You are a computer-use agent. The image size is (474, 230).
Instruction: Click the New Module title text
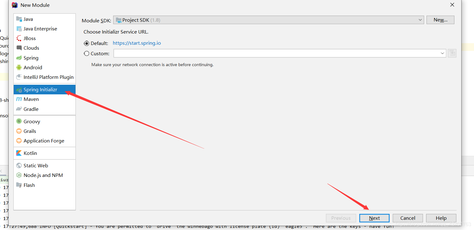click(35, 5)
